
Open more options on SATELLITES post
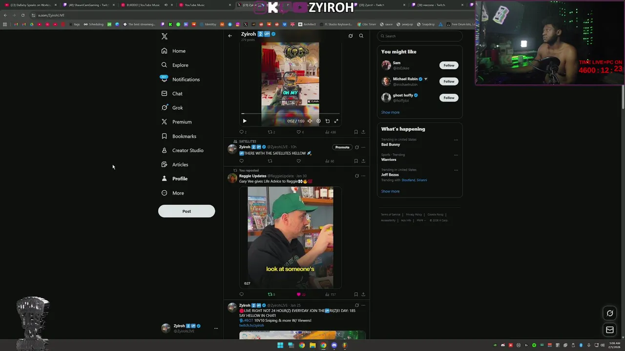pyautogui.click(x=363, y=147)
